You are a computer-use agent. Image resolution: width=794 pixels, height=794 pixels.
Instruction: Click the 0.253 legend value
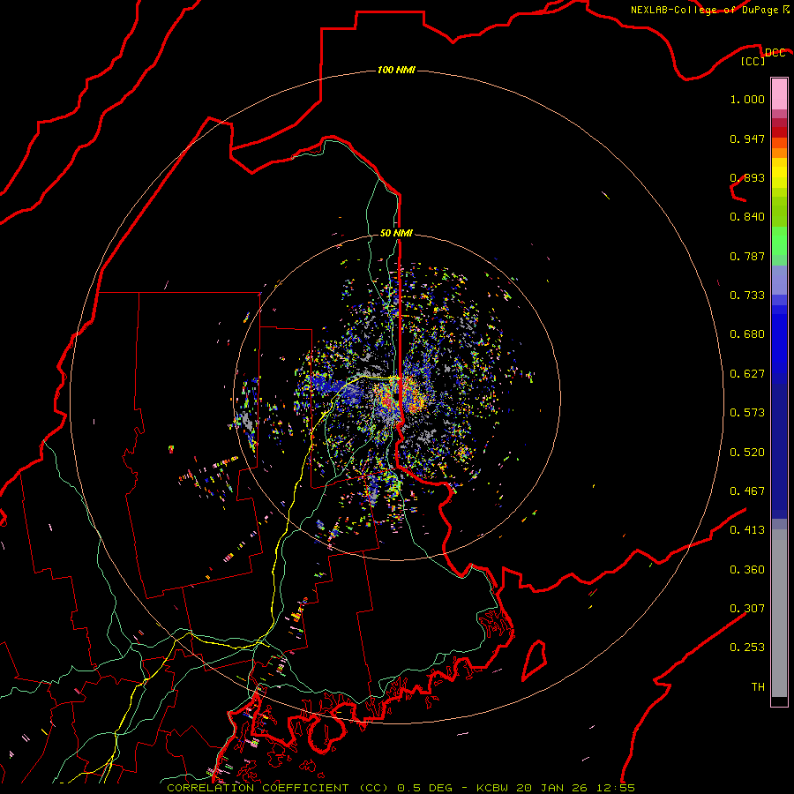click(747, 648)
